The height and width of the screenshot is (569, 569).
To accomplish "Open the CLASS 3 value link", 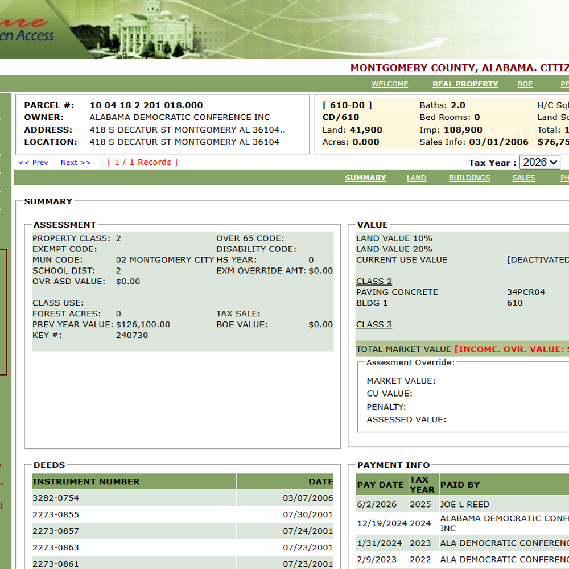I will [x=374, y=324].
